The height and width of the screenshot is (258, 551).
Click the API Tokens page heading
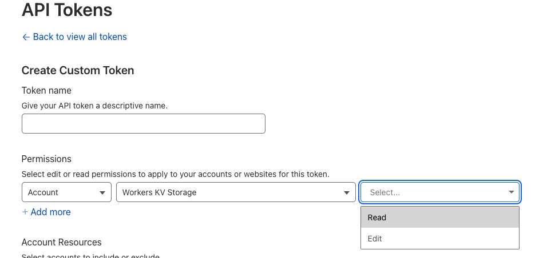click(x=66, y=10)
